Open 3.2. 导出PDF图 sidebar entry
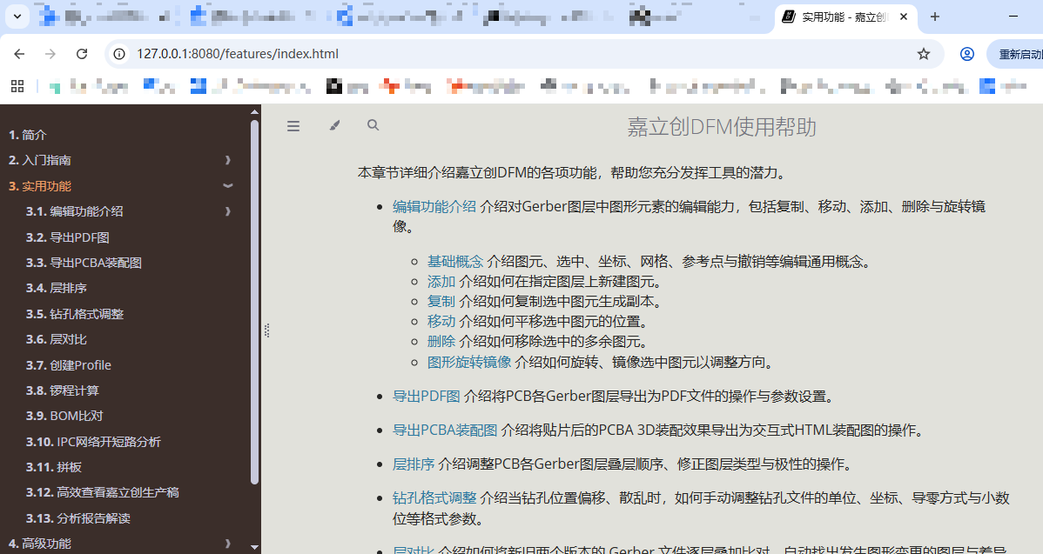The height and width of the screenshot is (554, 1043). pyautogui.click(x=68, y=237)
